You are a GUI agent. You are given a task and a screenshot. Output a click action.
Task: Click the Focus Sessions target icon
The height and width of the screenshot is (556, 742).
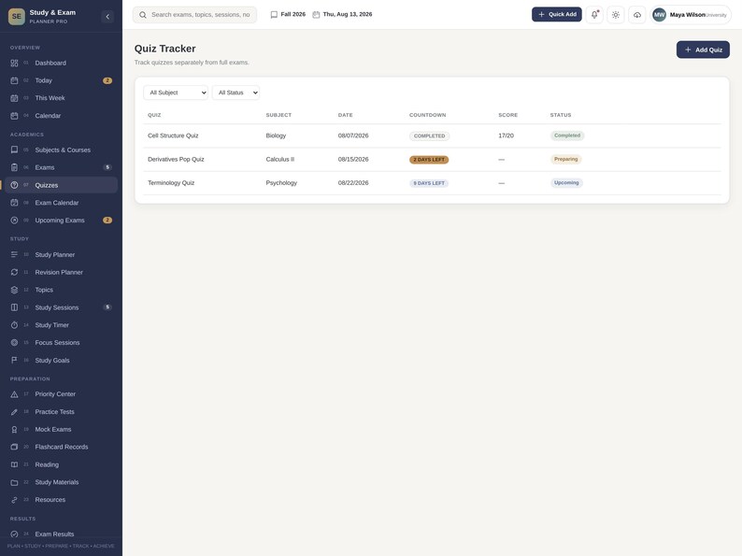[14, 343]
